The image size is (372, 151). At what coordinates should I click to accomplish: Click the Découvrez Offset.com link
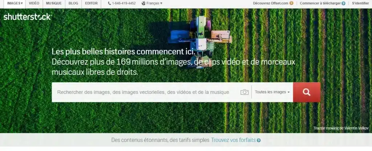click(x=270, y=3)
